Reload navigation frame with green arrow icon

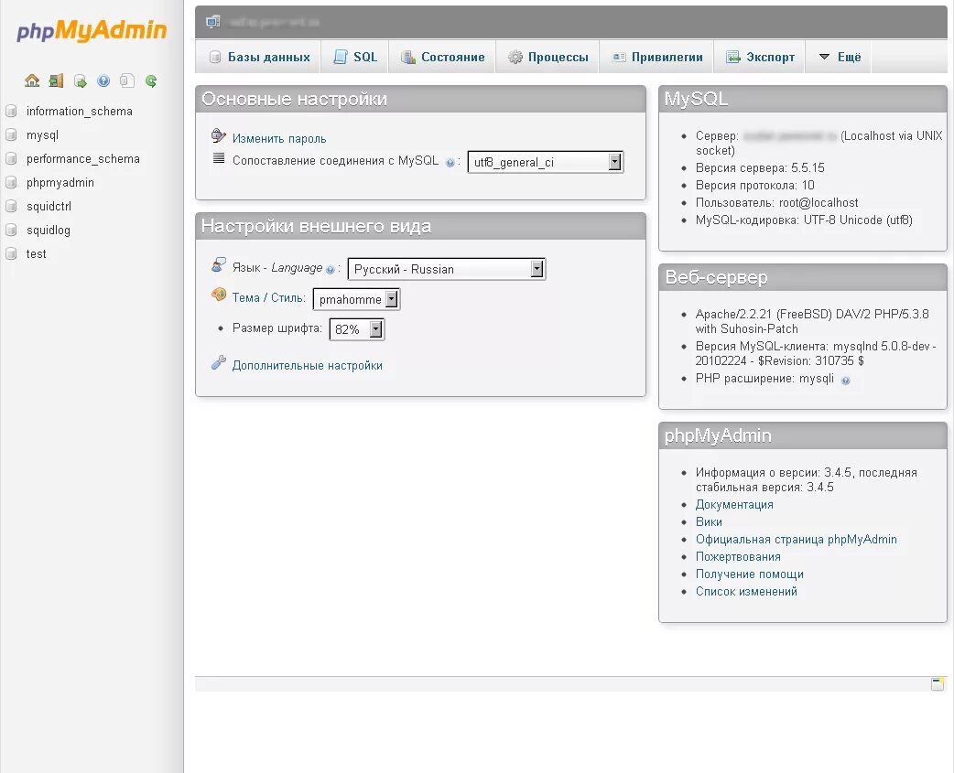151,81
